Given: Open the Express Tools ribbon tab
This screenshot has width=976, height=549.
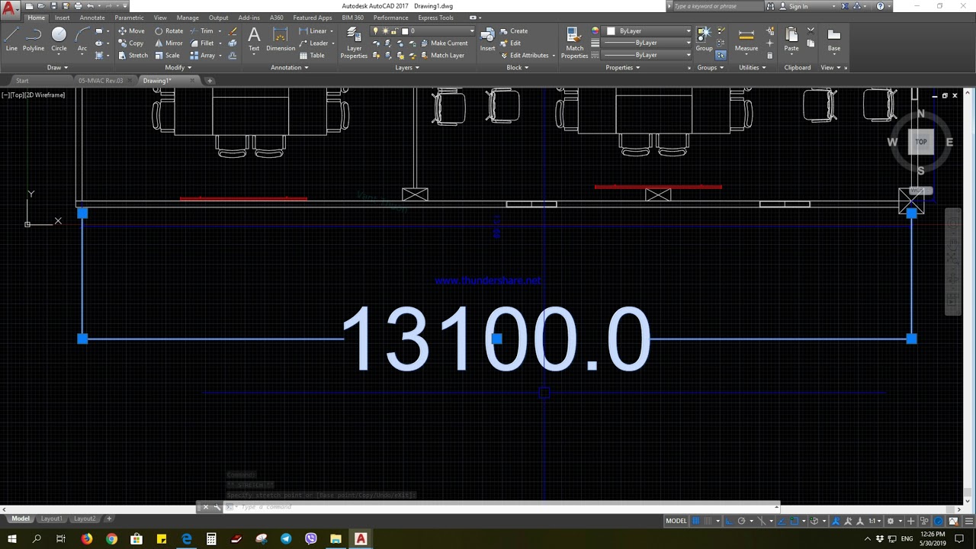Looking at the screenshot, I should 435,18.
